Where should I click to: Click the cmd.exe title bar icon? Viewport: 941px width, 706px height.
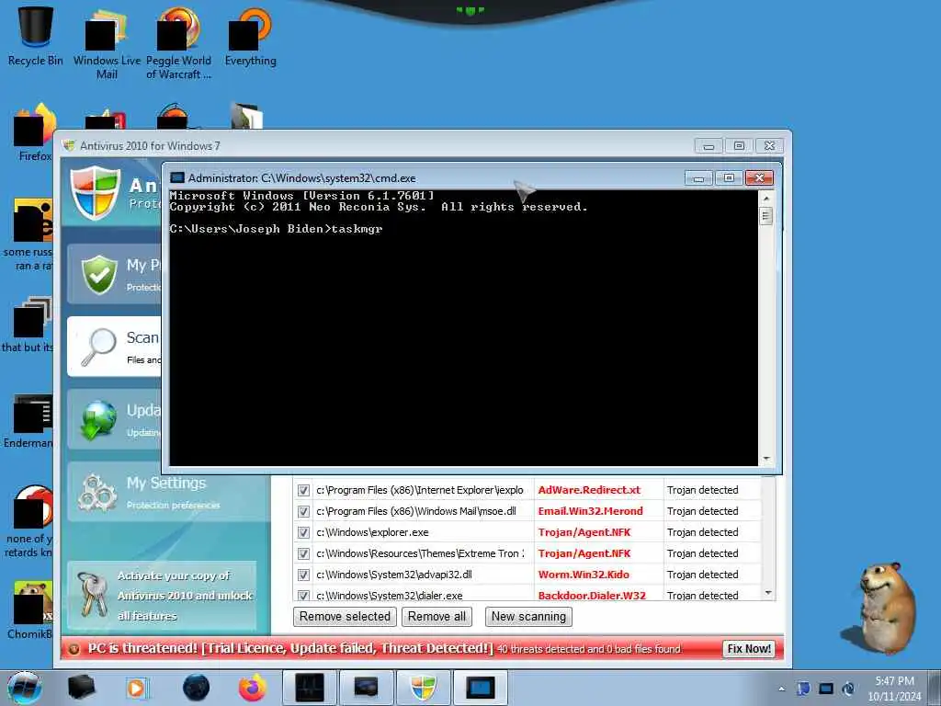point(177,177)
